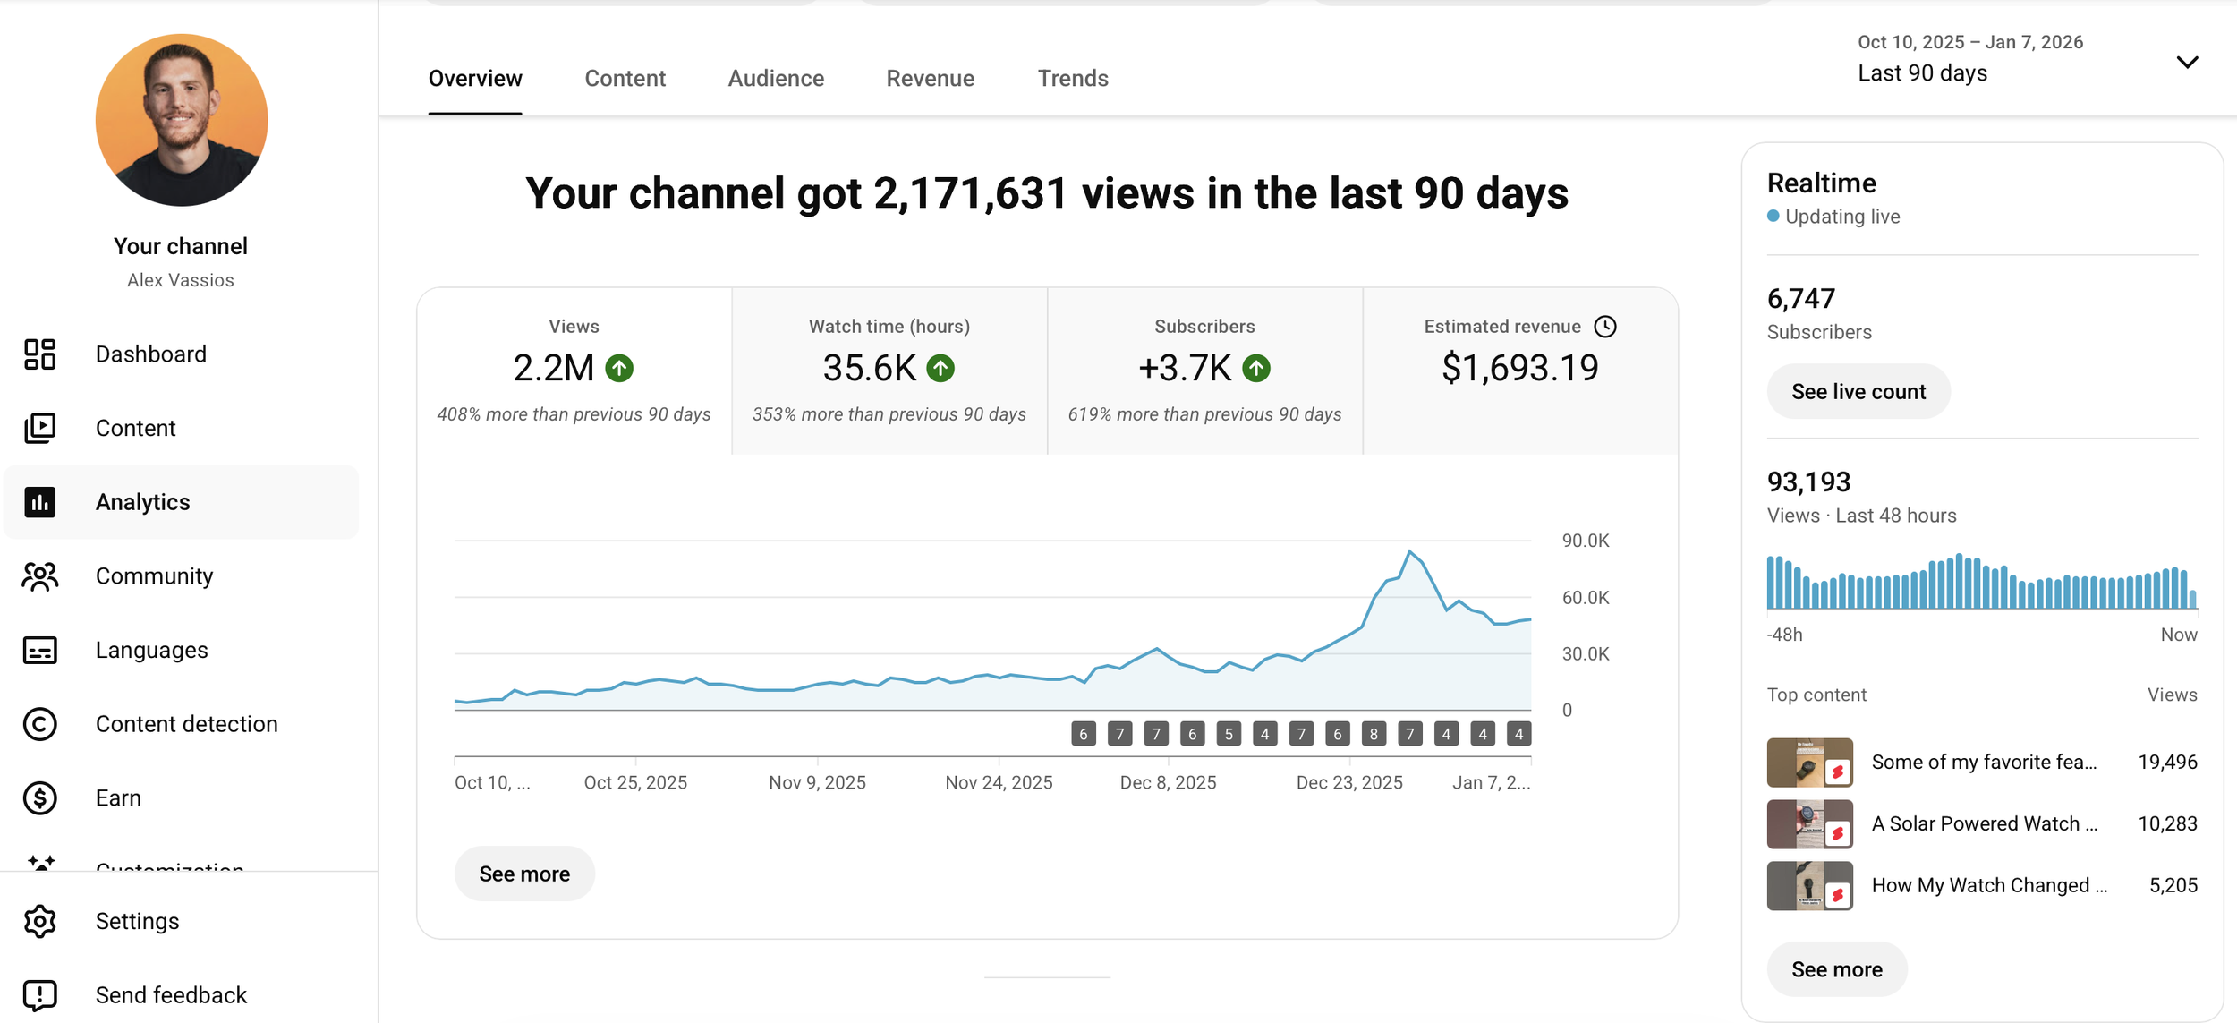Image resolution: width=2237 pixels, height=1023 pixels.
Task: Select the Analytics bar-chart sidebar icon
Action: tap(39, 502)
